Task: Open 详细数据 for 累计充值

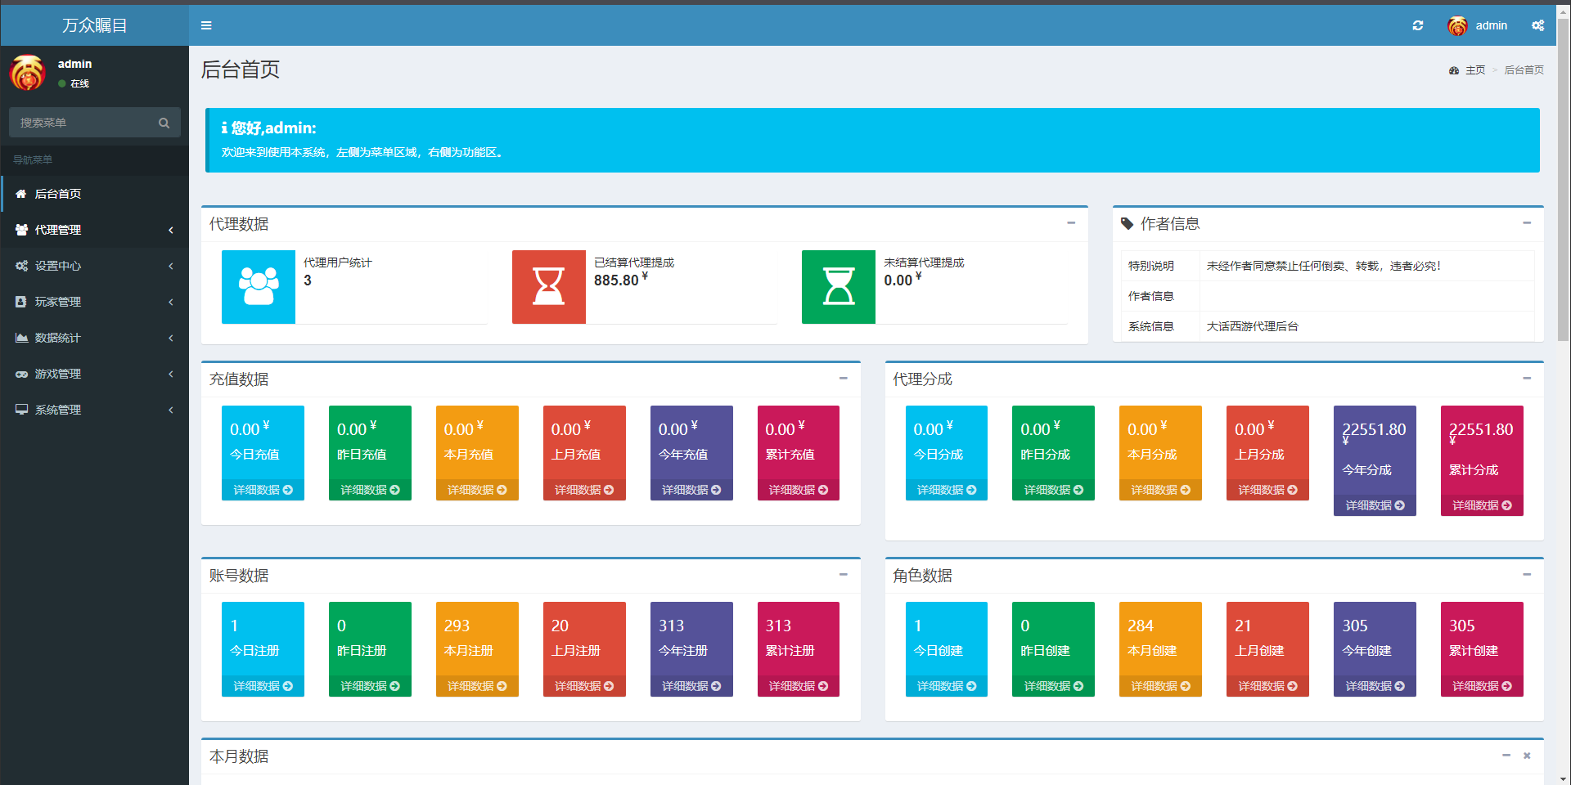Action: click(x=799, y=490)
